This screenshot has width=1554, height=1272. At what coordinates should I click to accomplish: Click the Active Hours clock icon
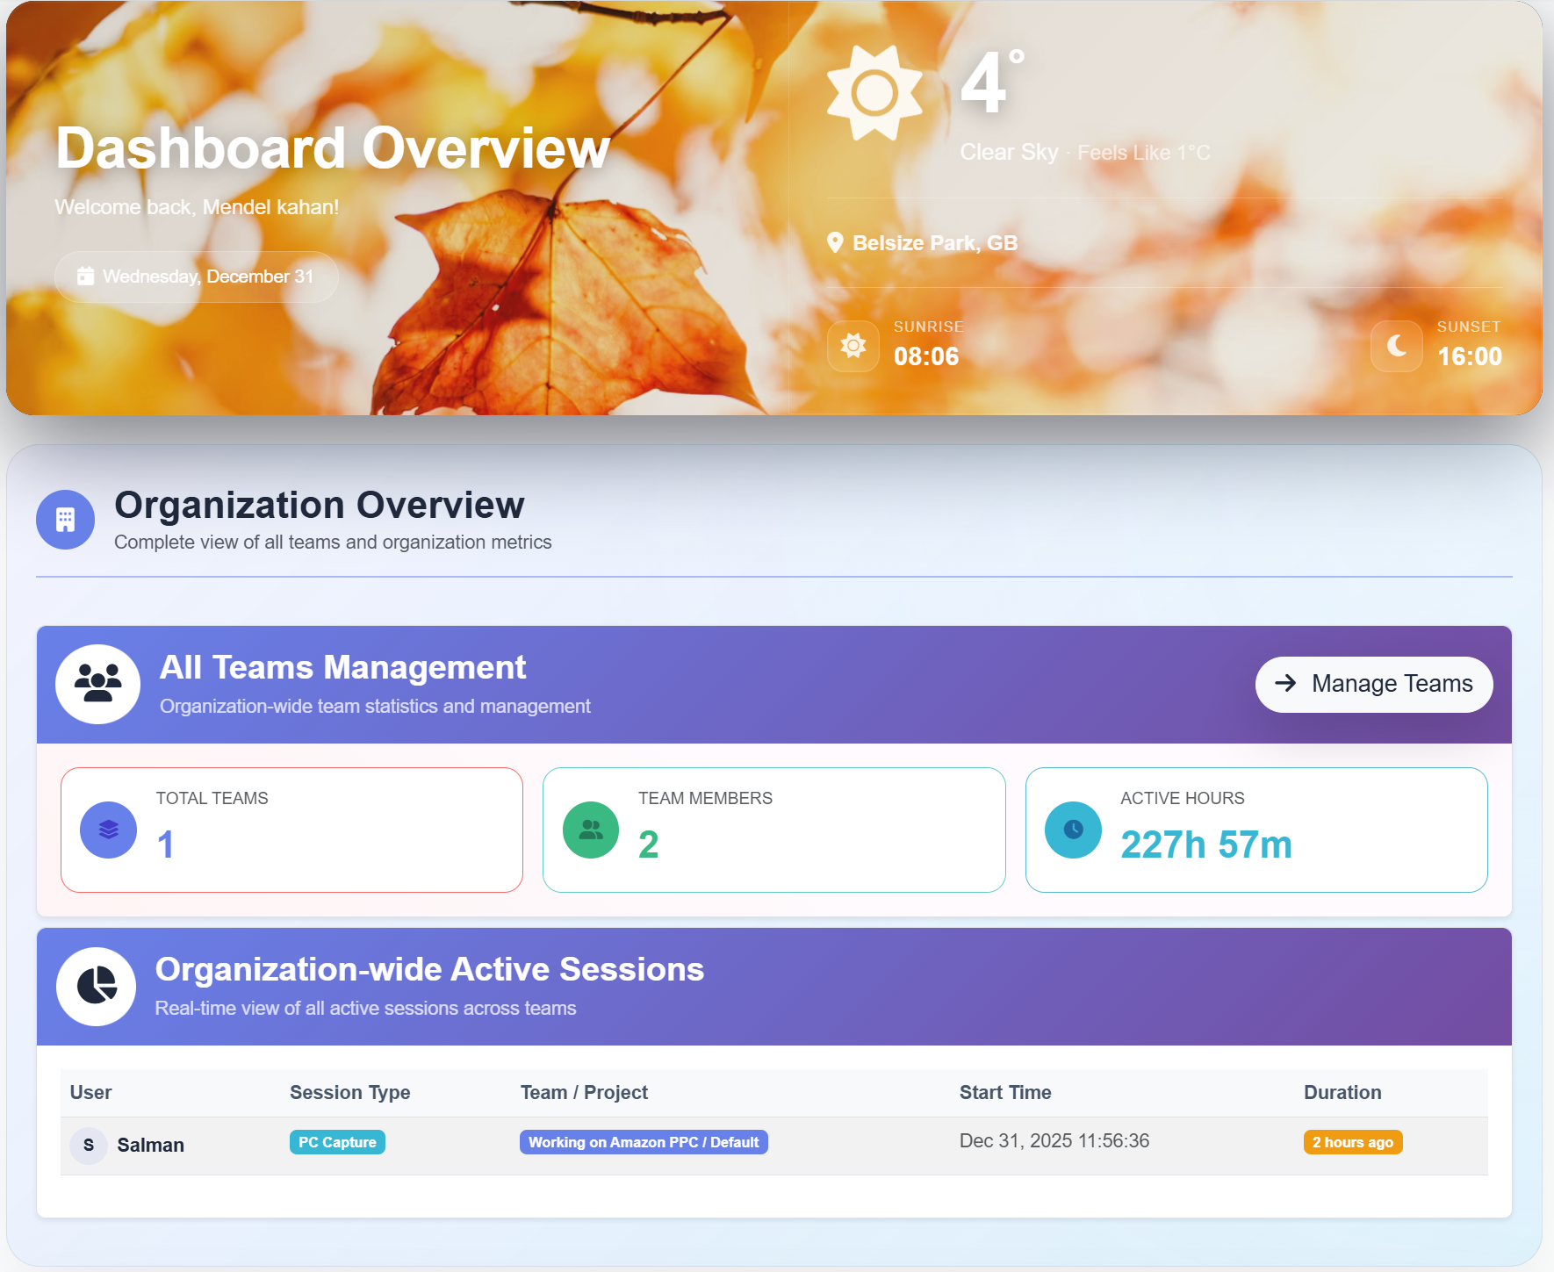[x=1072, y=830]
